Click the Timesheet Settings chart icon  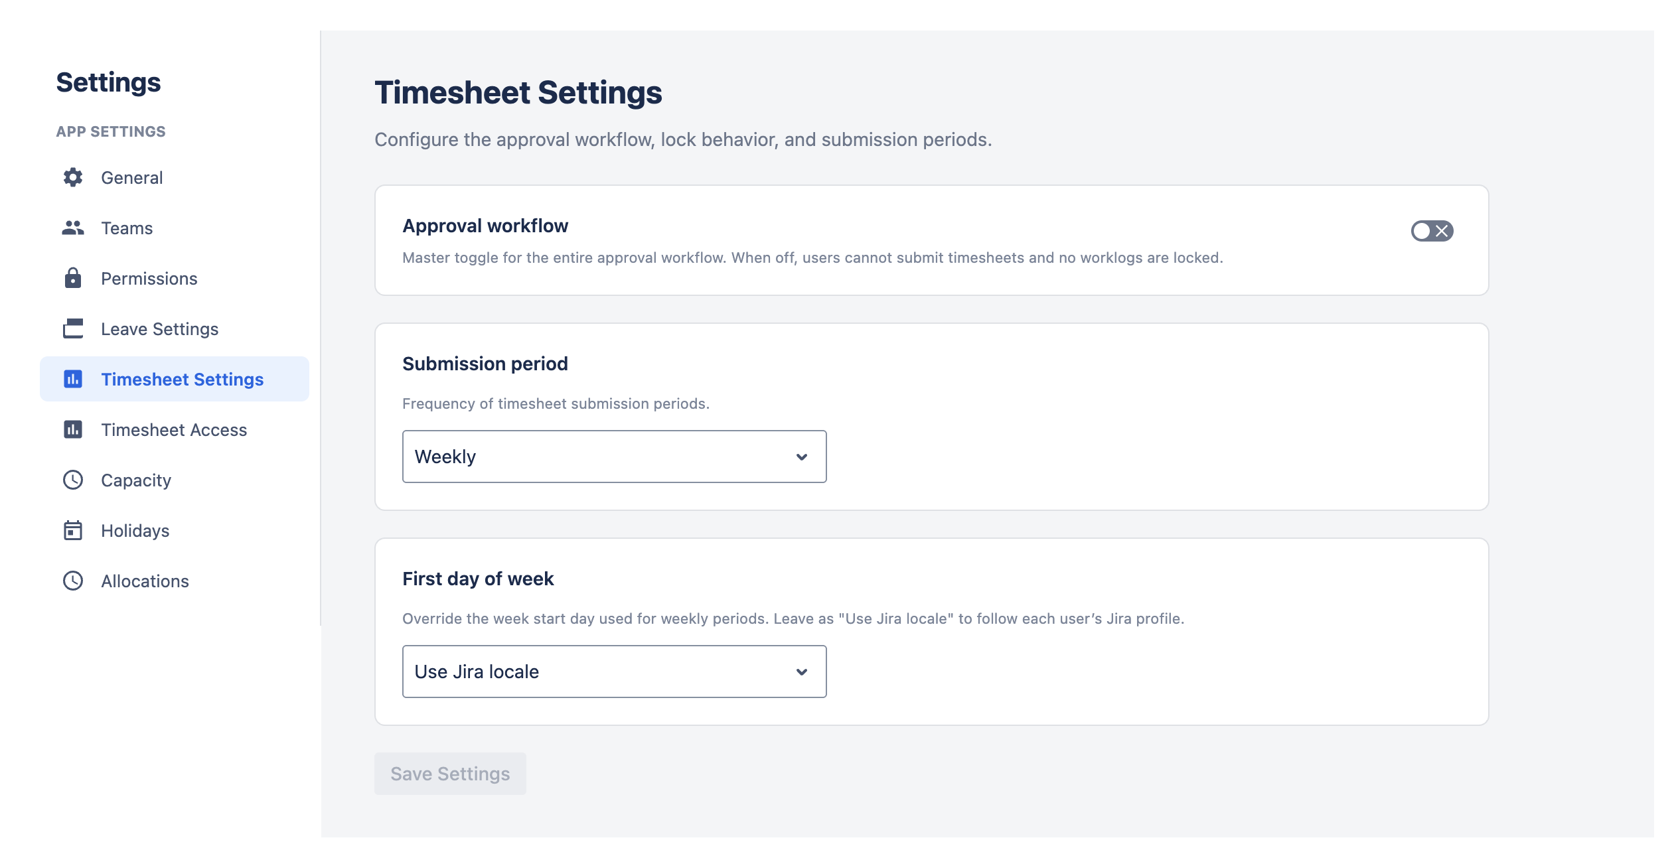point(73,379)
